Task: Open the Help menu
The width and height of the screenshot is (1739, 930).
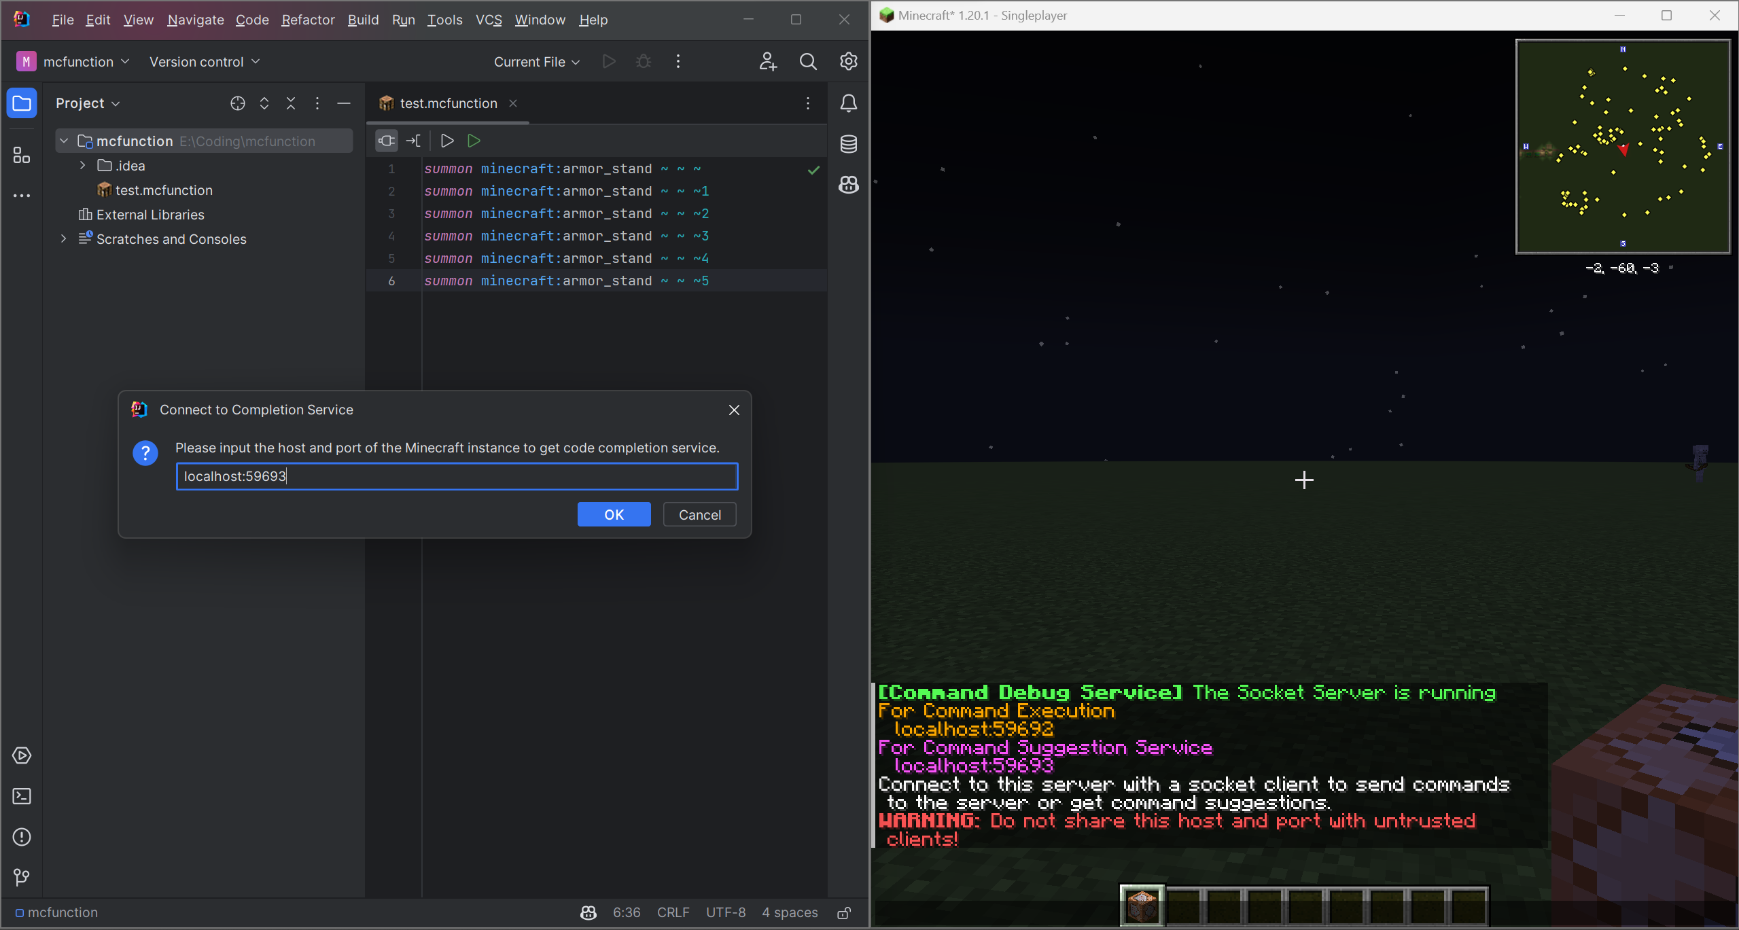Action: pyautogui.click(x=593, y=20)
